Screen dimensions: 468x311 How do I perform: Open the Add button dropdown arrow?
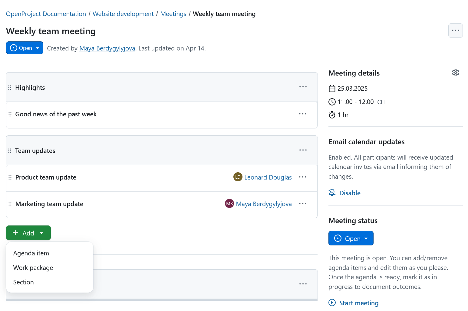41,233
